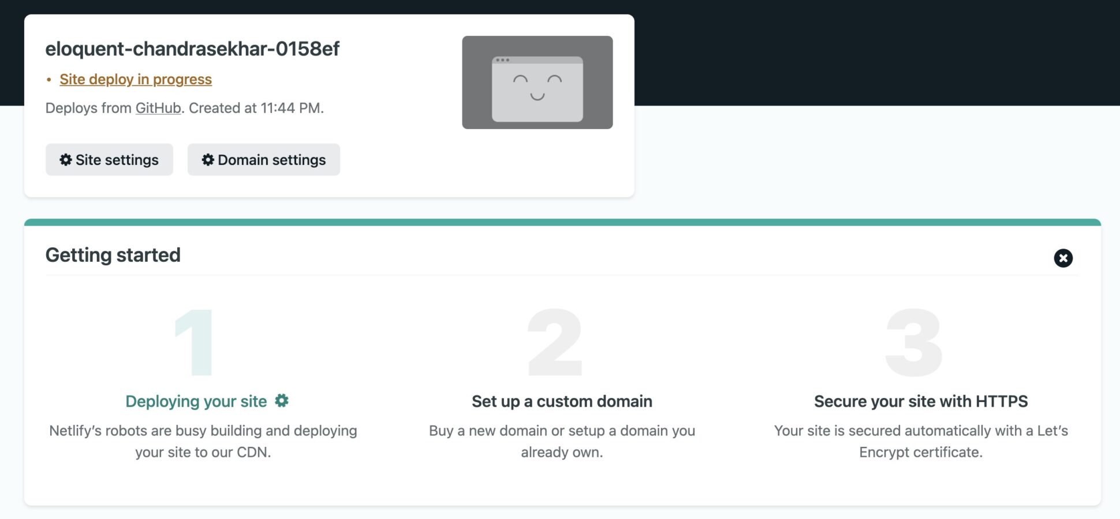Screen dimensions: 1120x519
Task: Close the Getting started panel
Action: 1063,258
